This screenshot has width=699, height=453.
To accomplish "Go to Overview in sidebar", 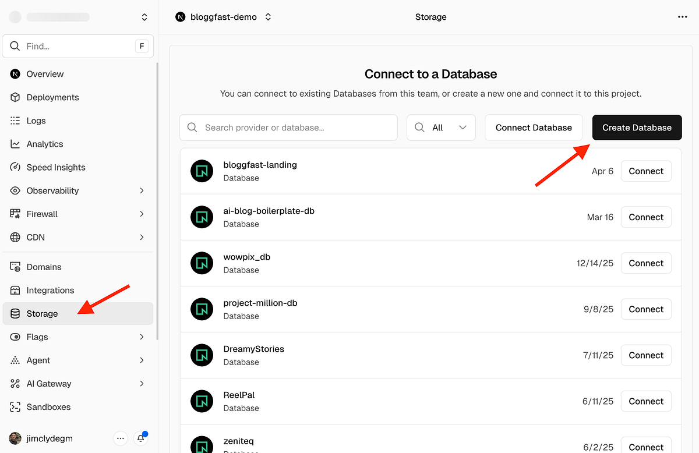I will [x=45, y=74].
